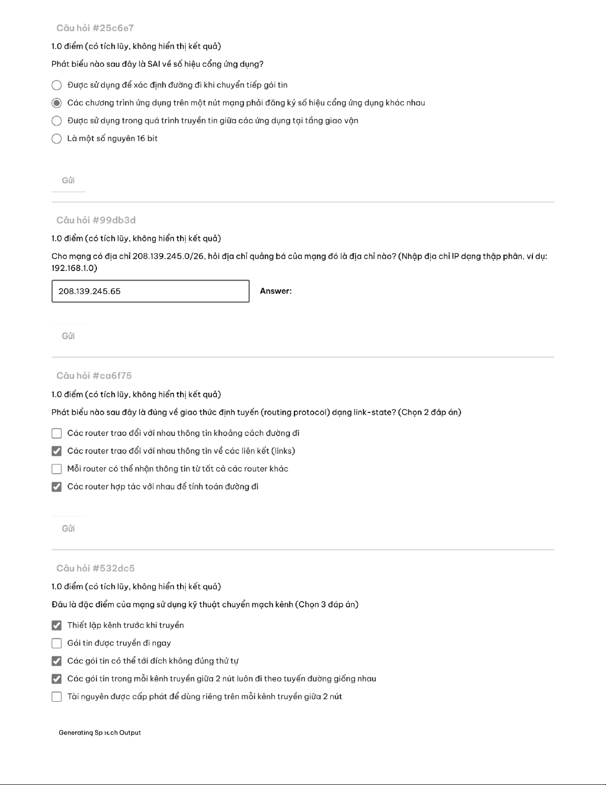Submit answer for question #99db3d with Gửi
This screenshot has height=785, width=606.
click(x=68, y=336)
